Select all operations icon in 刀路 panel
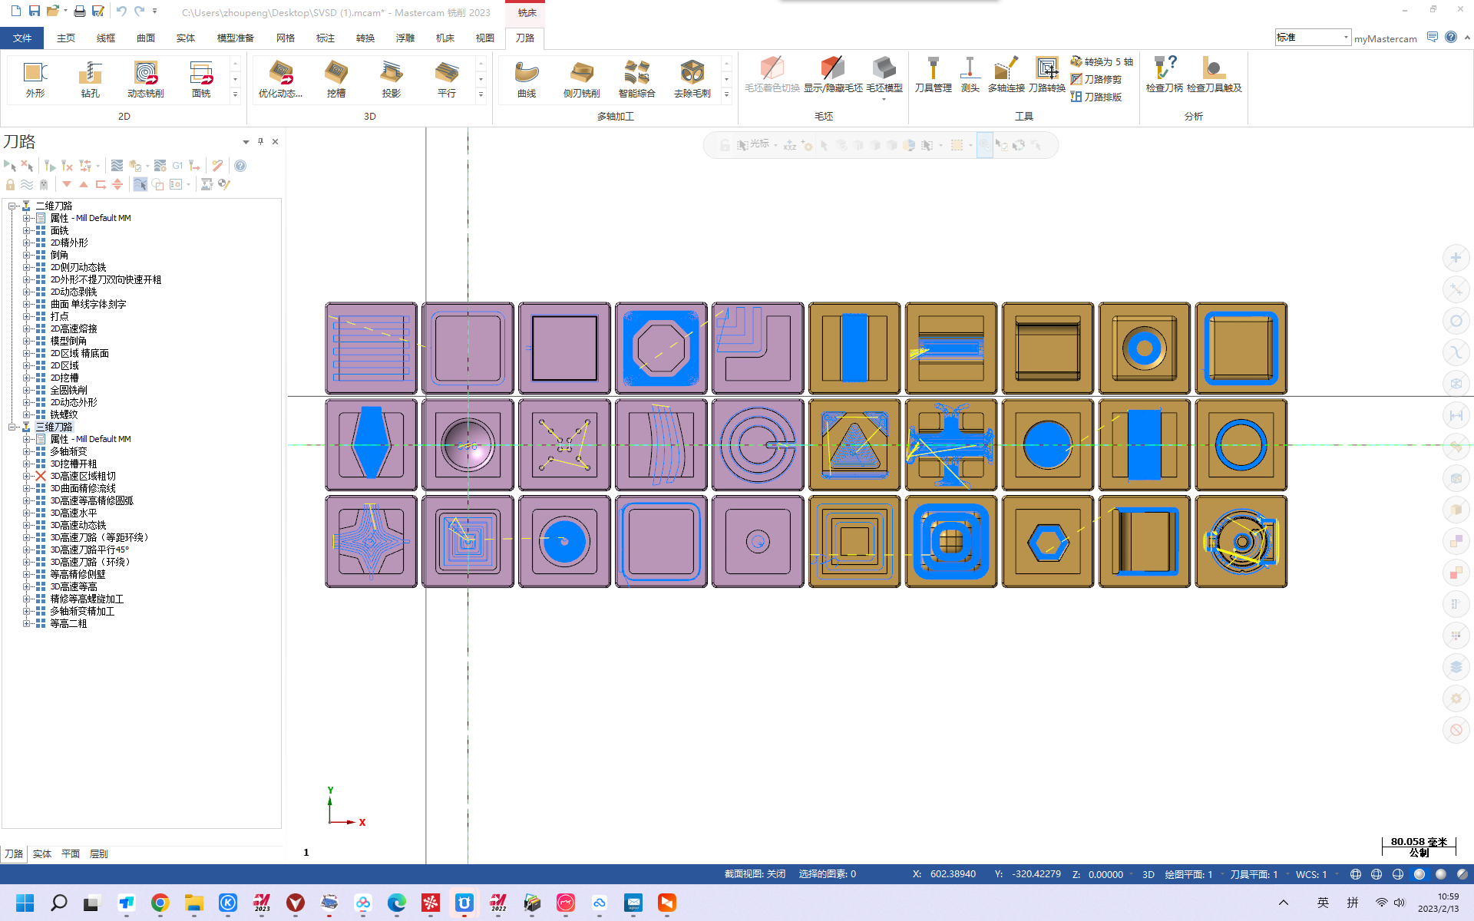Screen dimensions: 1474x921 10,166
